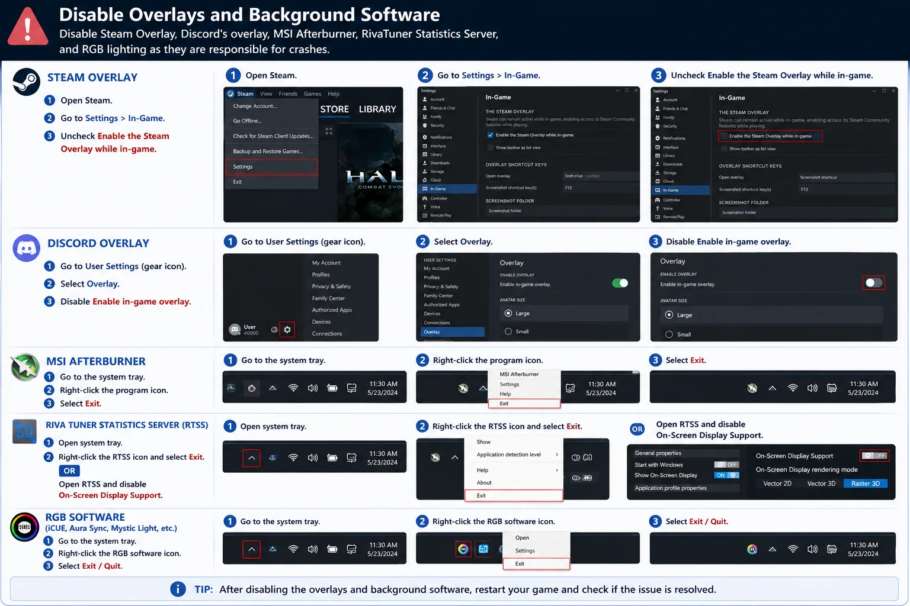Image resolution: width=910 pixels, height=606 pixels.
Task: Select Small avatar size in Discord step 2 panel
Action: [508, 331]
